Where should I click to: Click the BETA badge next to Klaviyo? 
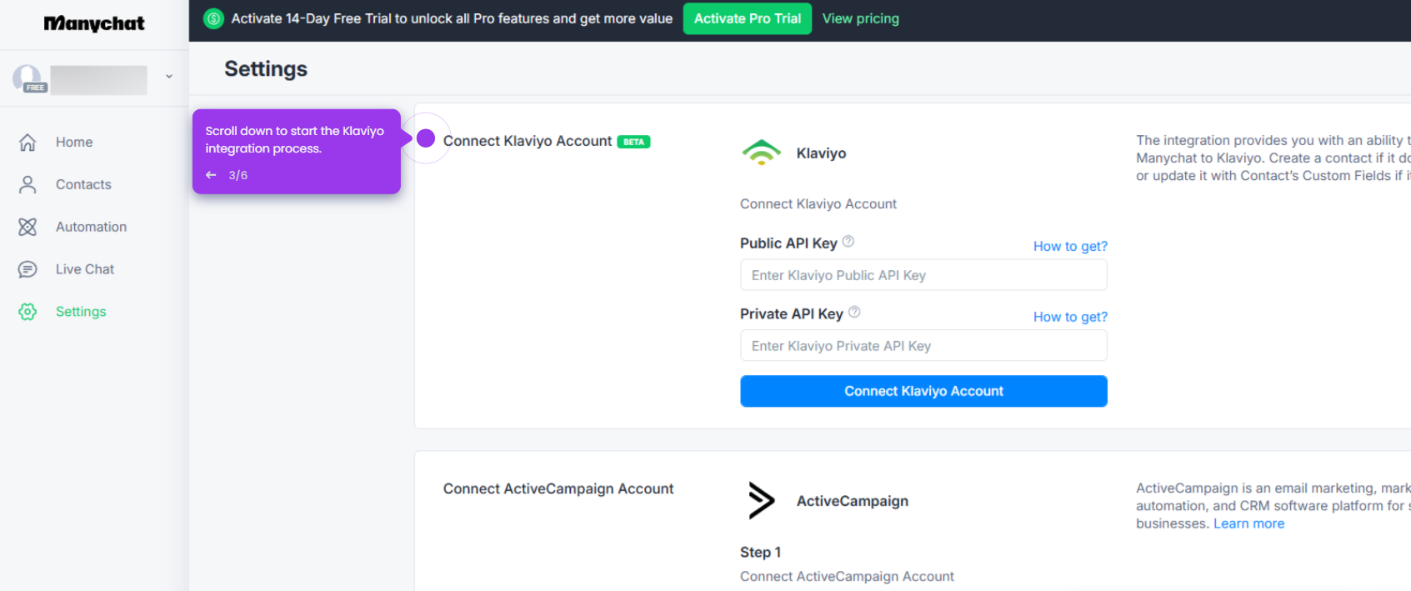(x=633, y=142)
